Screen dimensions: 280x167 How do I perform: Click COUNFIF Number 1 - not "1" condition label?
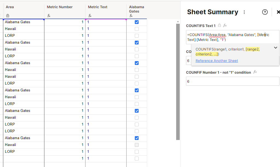tap(218, 72)
